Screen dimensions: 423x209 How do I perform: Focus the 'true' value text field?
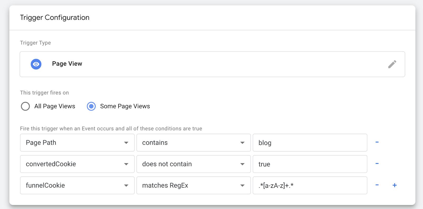pos(310,164)
